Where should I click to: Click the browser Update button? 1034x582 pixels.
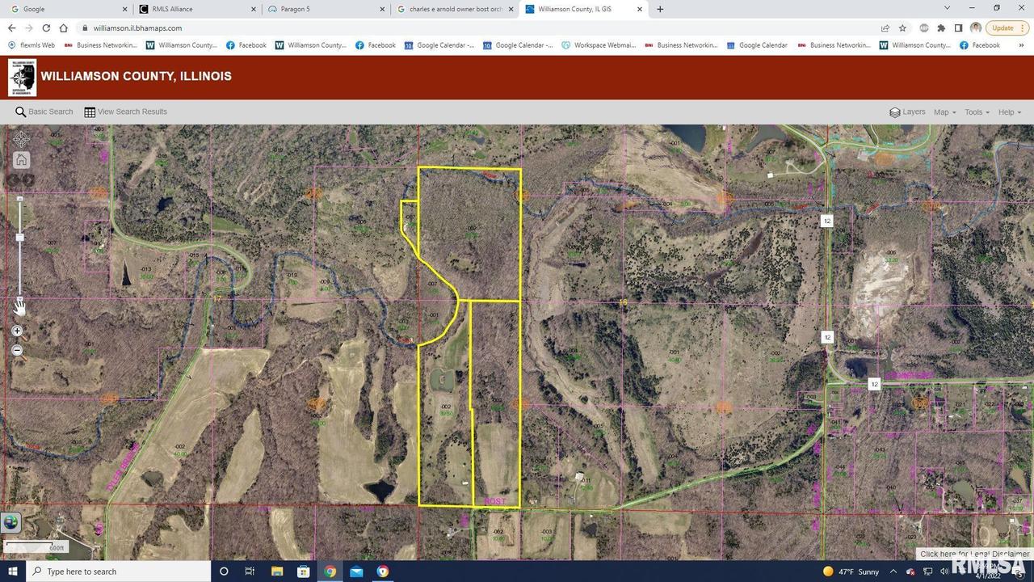pyautogui.click(x=1002, y=27)
